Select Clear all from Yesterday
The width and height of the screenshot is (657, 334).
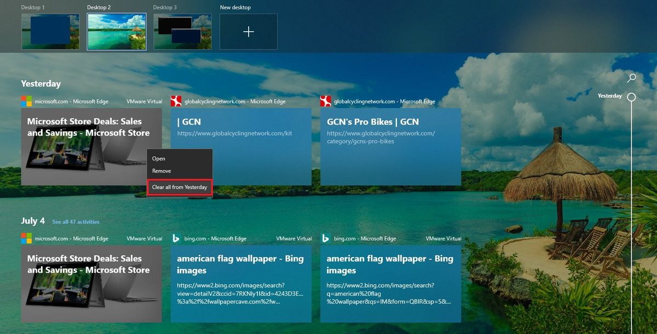(x=180, y=187)
